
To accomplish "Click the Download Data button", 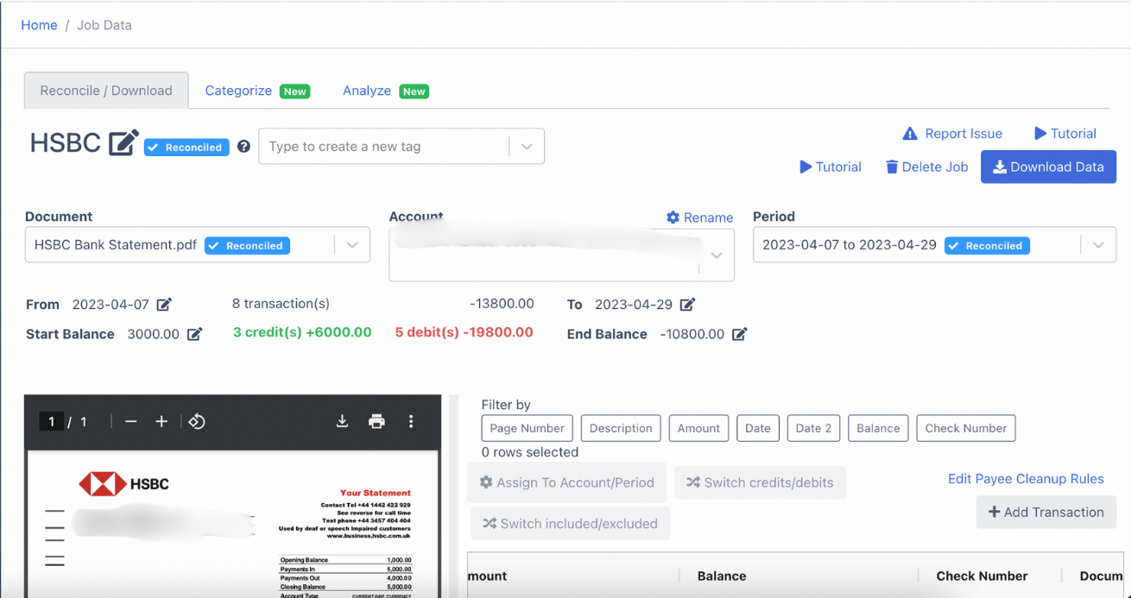I will (1048, 167).
